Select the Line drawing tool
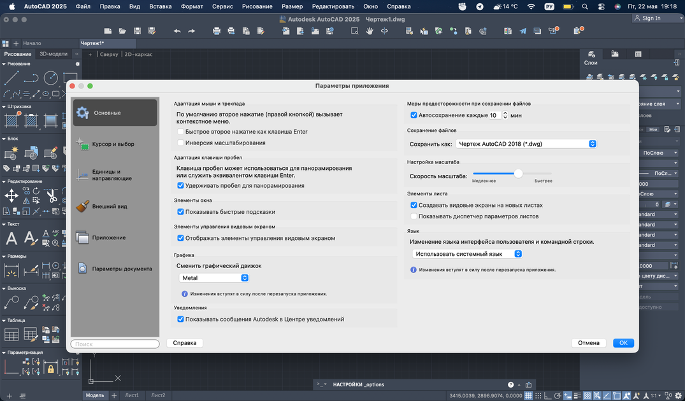 (11, 78)
